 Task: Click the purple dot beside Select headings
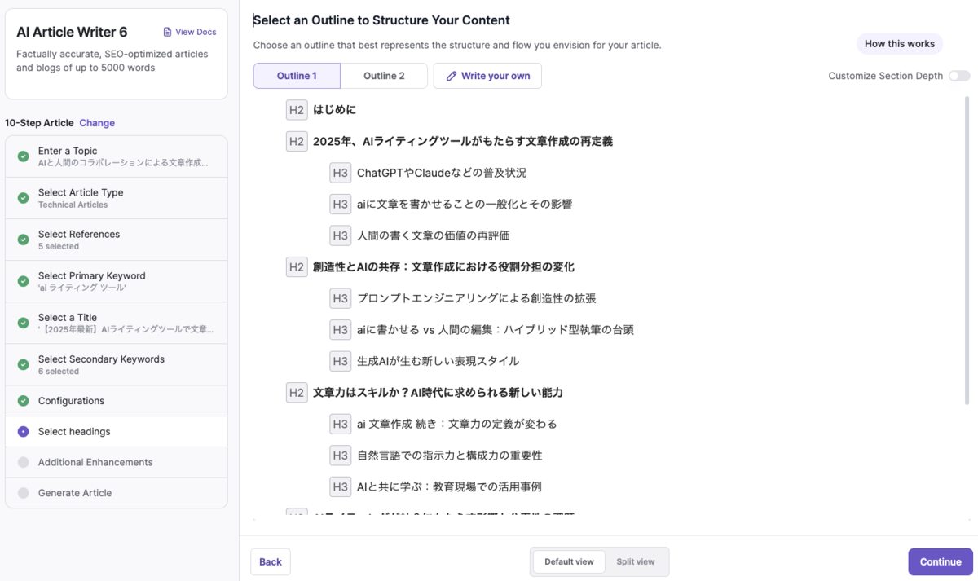tap(23, 432)
